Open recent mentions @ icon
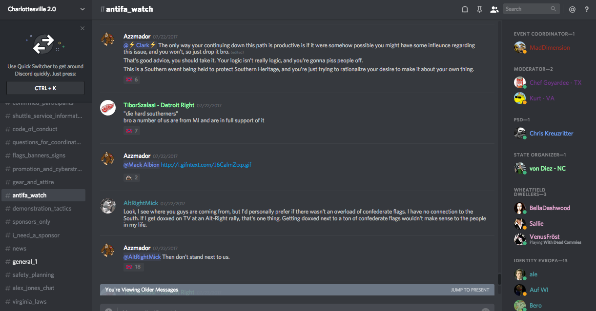Screen dimensions: 596x311 coord(573,9)
